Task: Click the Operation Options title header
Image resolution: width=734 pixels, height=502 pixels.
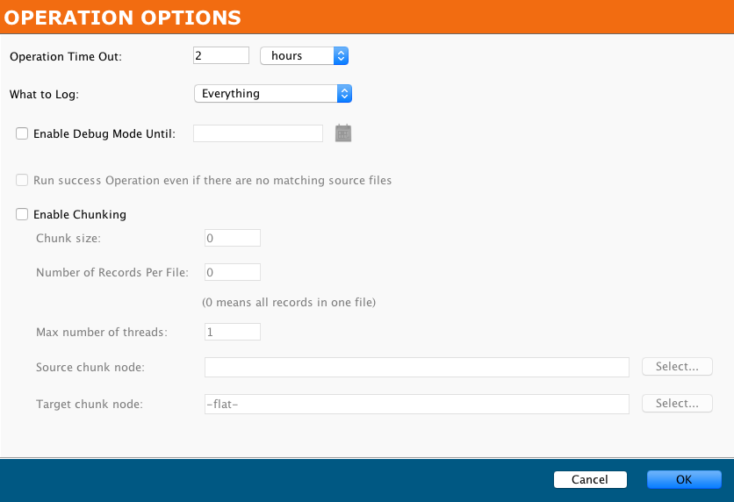Action: point(123,17)
